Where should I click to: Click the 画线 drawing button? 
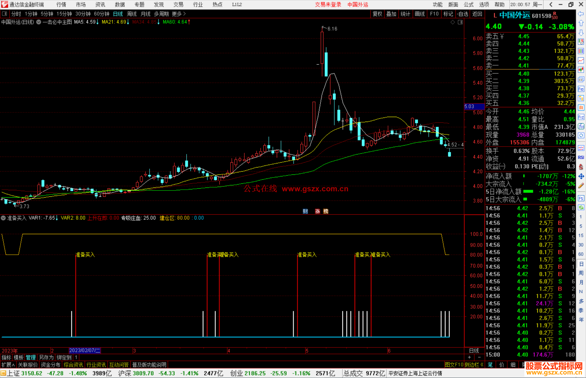point(420,14)
